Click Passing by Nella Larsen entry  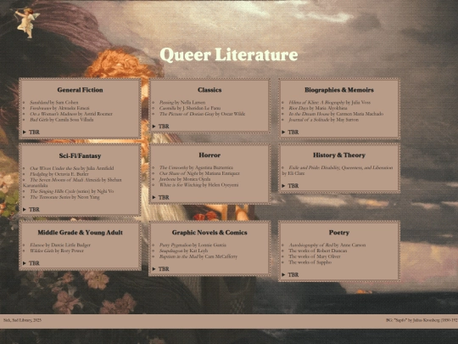pyautogui.click(x=182, y=103)
